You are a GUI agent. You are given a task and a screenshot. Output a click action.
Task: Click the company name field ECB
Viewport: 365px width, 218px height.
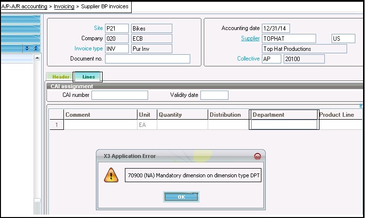pos(152,39)
